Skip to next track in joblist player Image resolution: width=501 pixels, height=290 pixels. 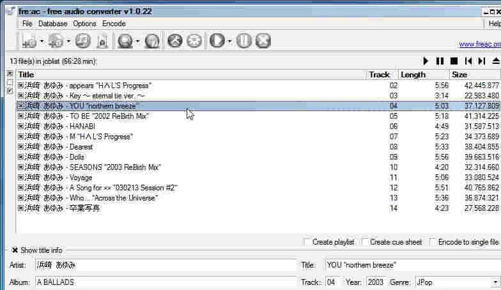(x=482, y=61)
